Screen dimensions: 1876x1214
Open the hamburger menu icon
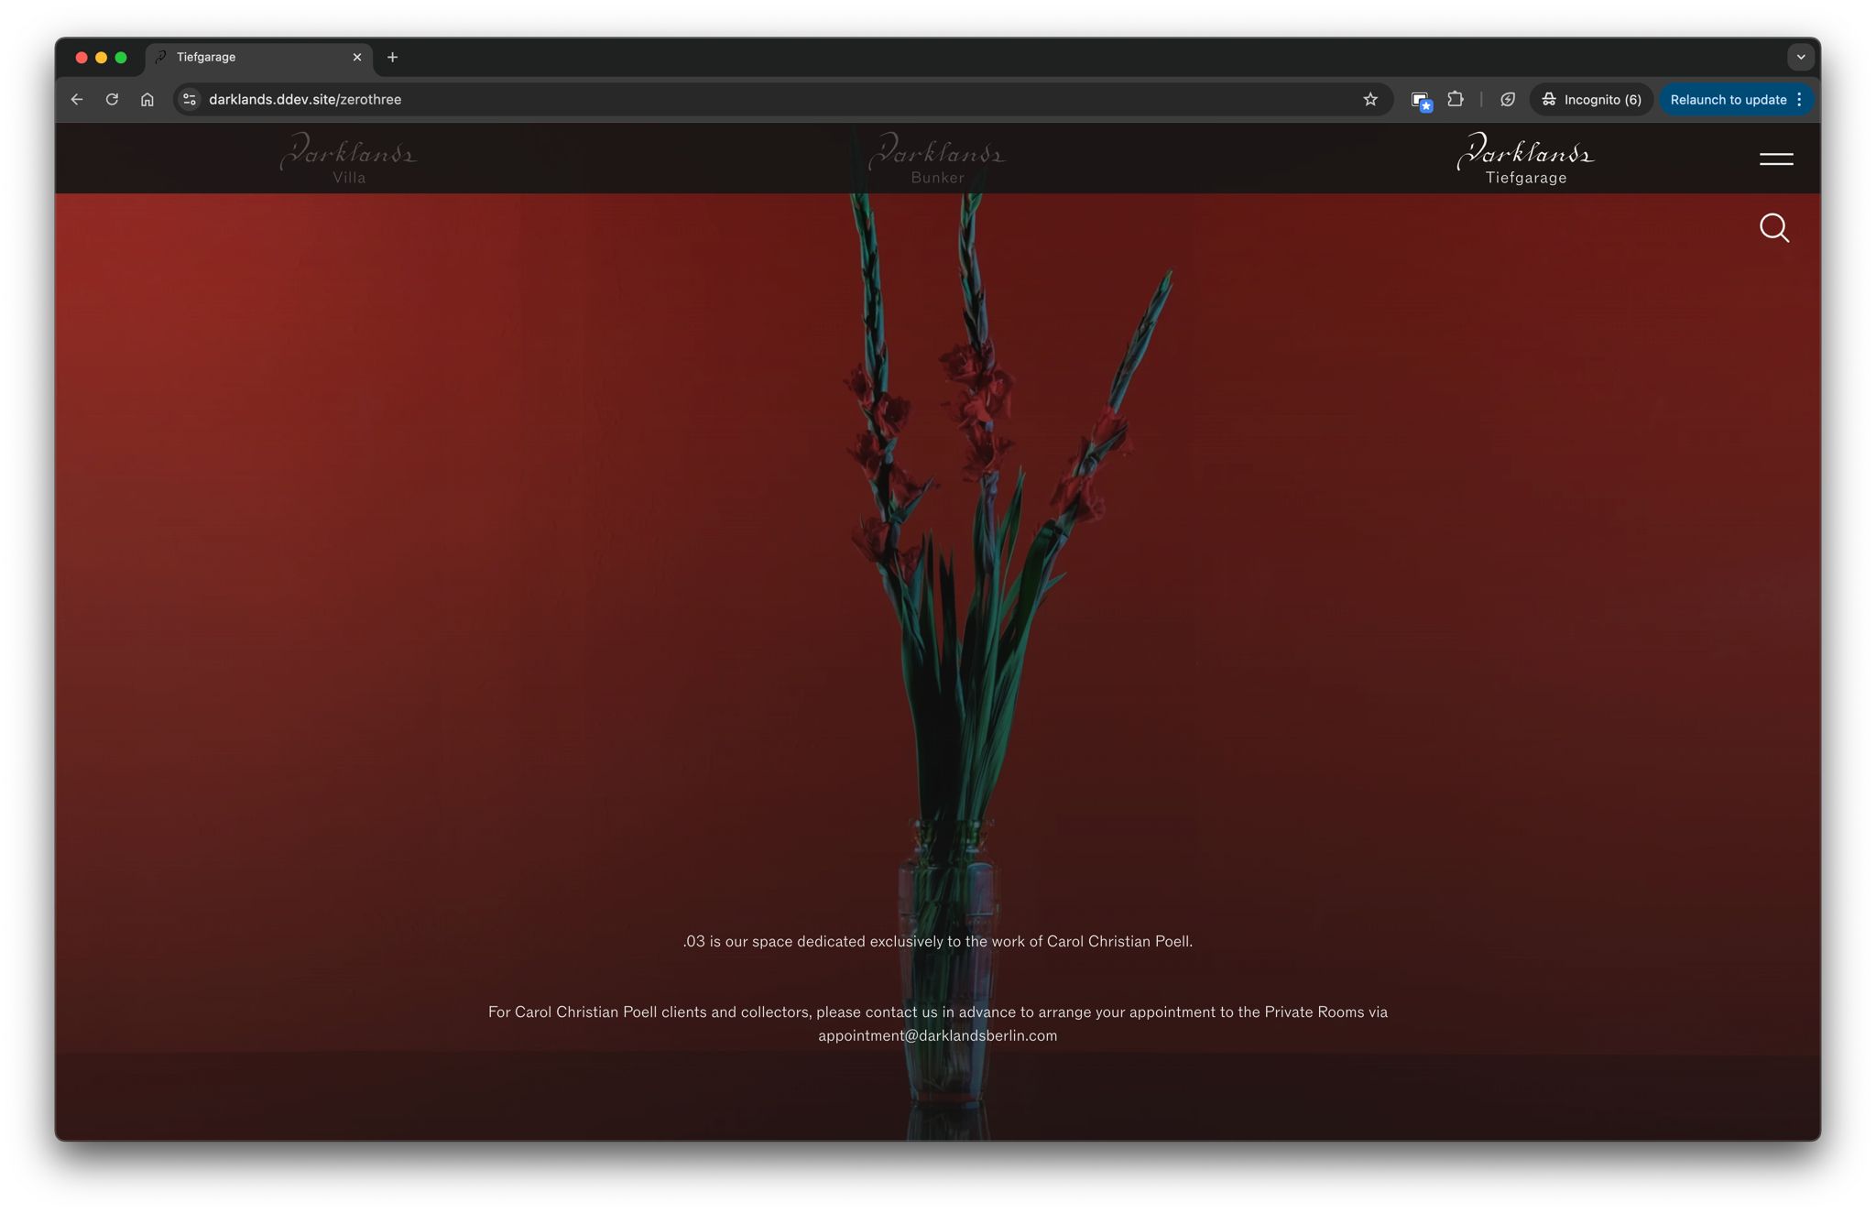[1775, 159]
